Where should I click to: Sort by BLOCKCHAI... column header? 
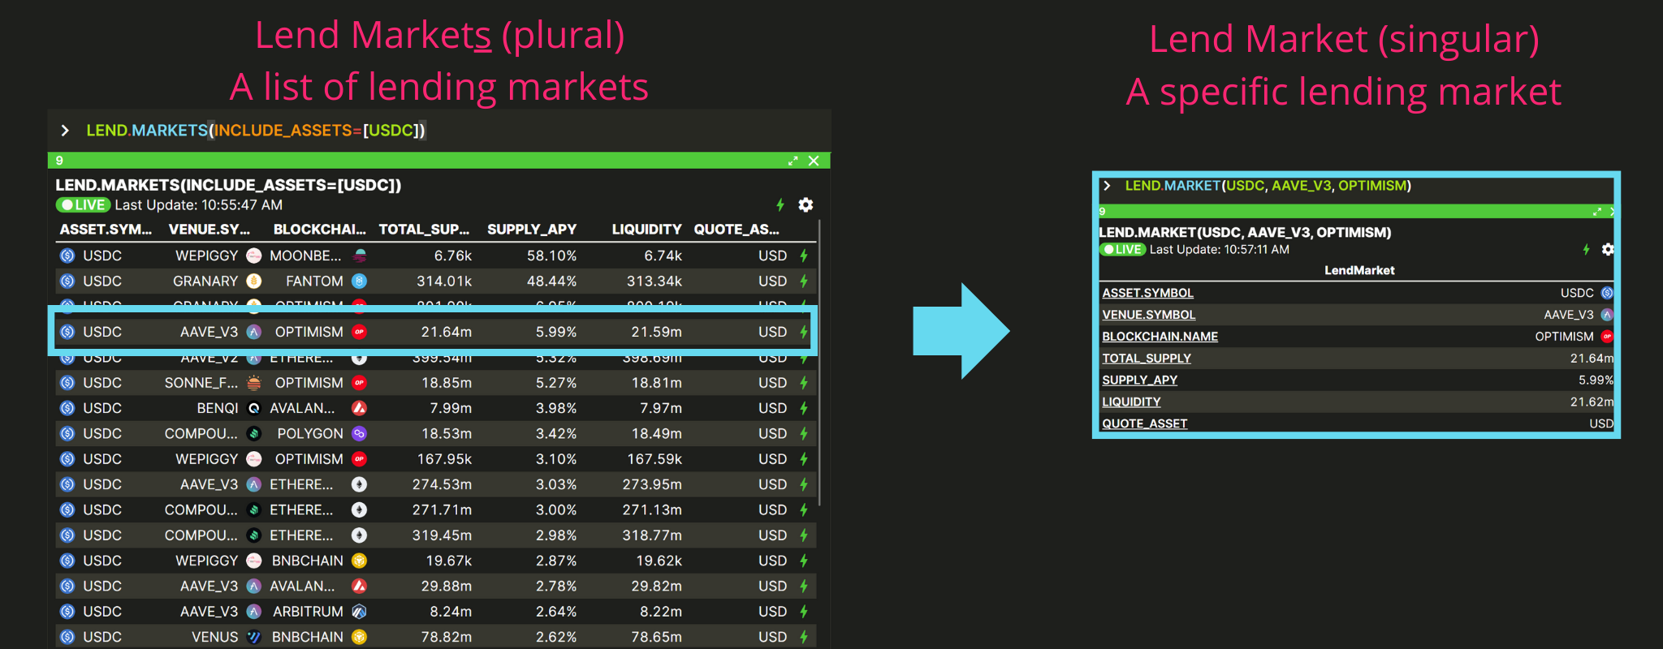320,230
